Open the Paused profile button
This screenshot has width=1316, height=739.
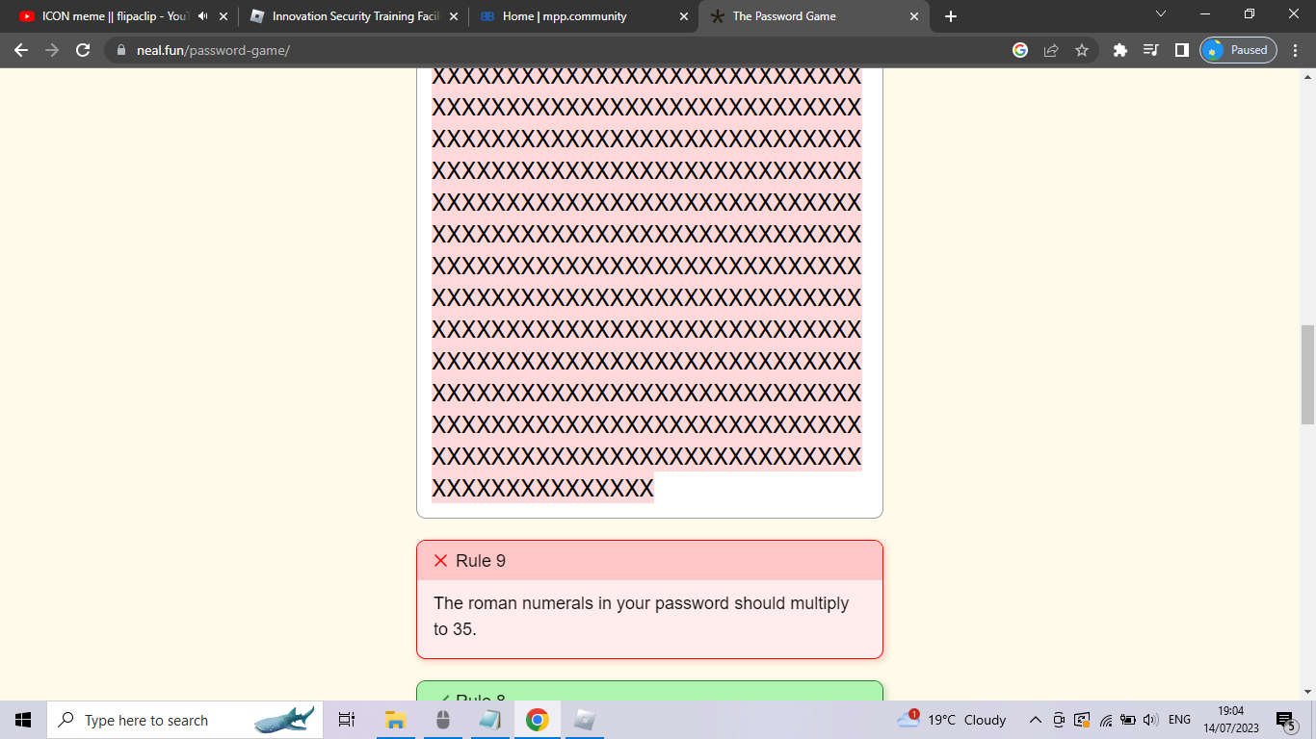[1238, 50]
